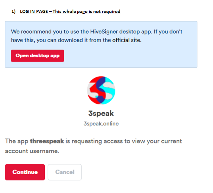
Task: Click the text account username.
Action: click(x=32, y=151)
